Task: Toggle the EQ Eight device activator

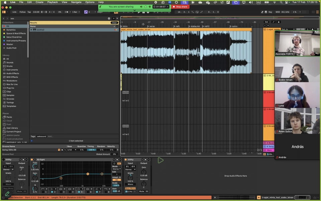Action: click(32, 159)
